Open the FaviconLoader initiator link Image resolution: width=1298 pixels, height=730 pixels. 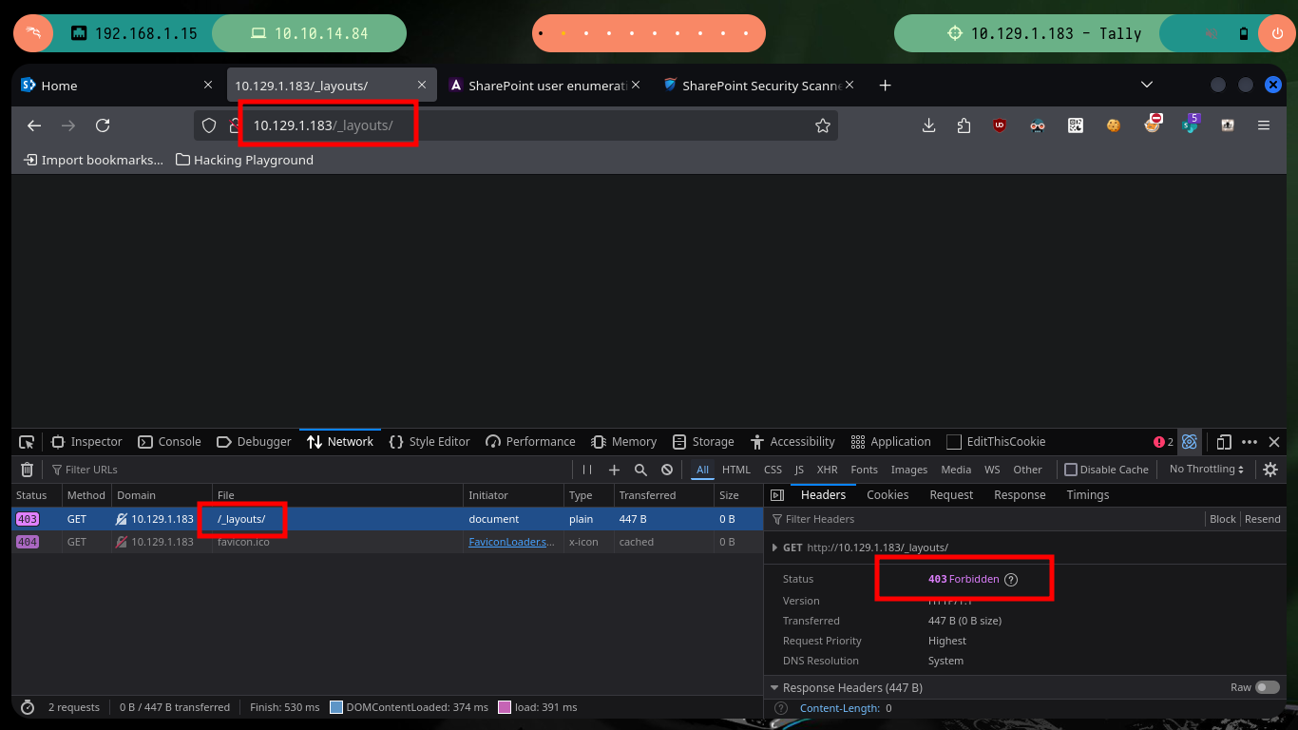click(x=511, y=542)
